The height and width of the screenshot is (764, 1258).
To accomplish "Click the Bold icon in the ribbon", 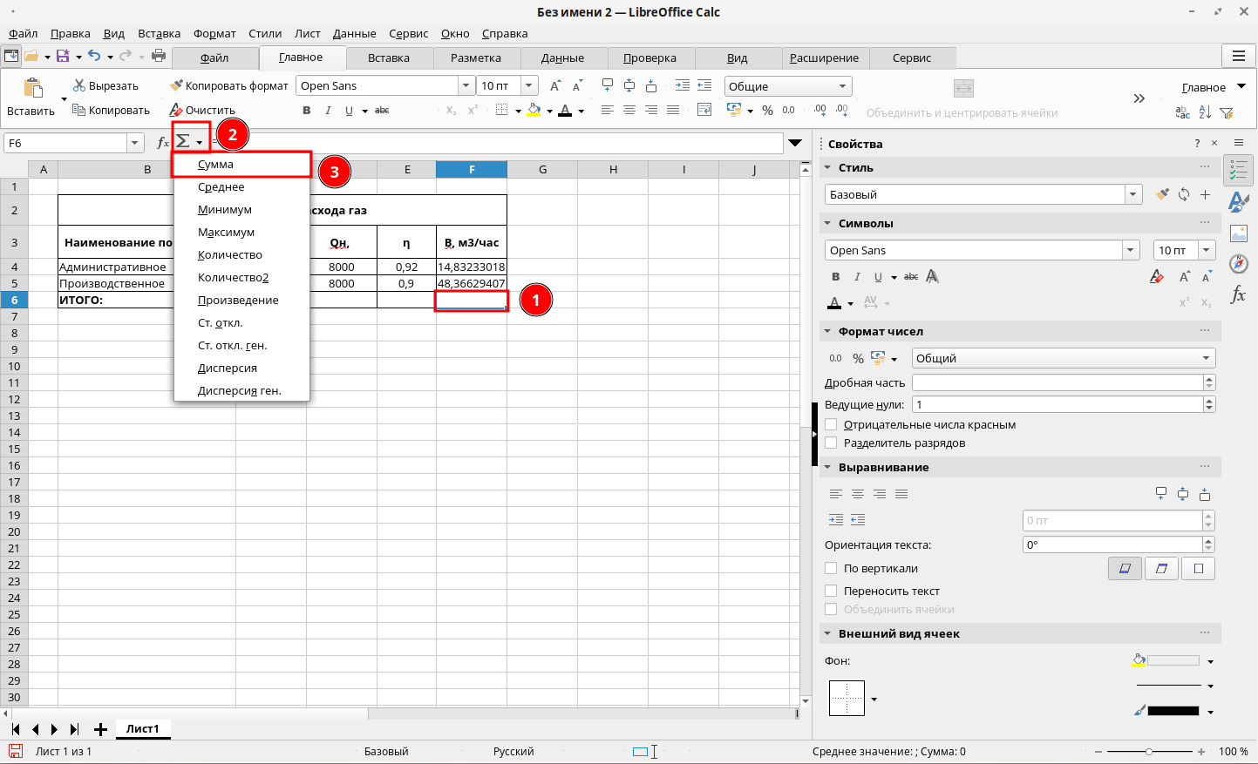I will [x=306, y=111].
